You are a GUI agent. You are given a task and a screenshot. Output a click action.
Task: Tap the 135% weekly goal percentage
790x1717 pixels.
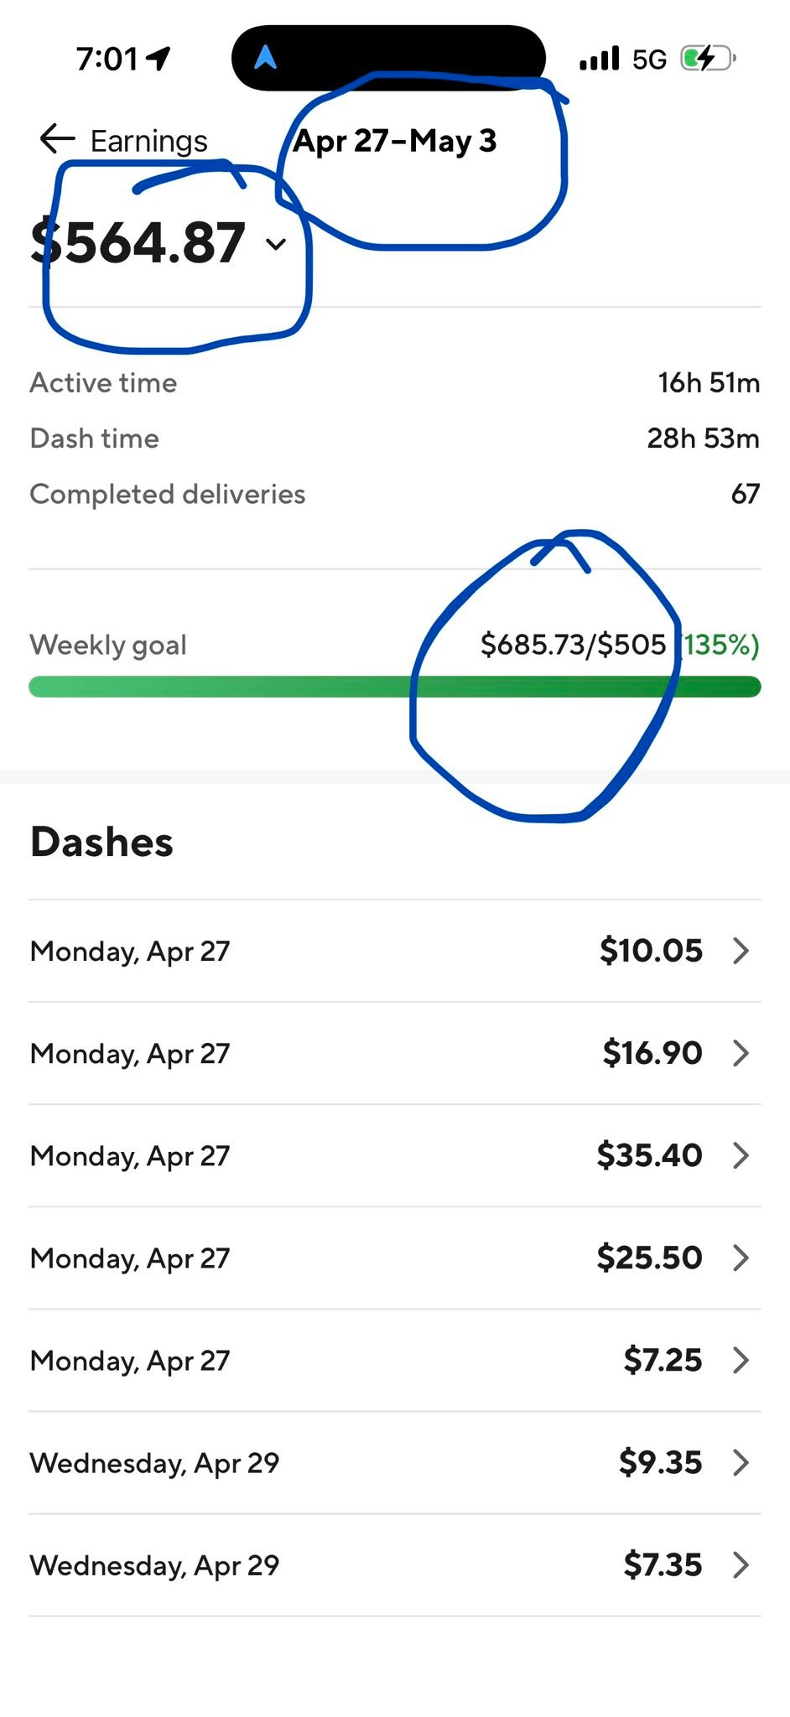(x=720, y=645)
